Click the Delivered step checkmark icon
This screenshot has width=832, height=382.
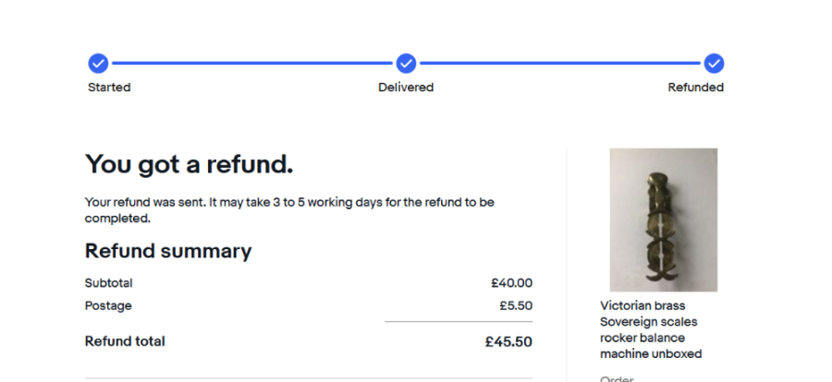406,63
